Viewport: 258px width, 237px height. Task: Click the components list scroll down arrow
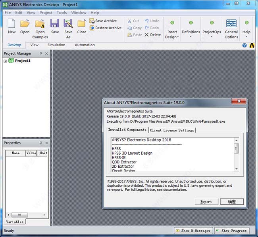[236, 169]
